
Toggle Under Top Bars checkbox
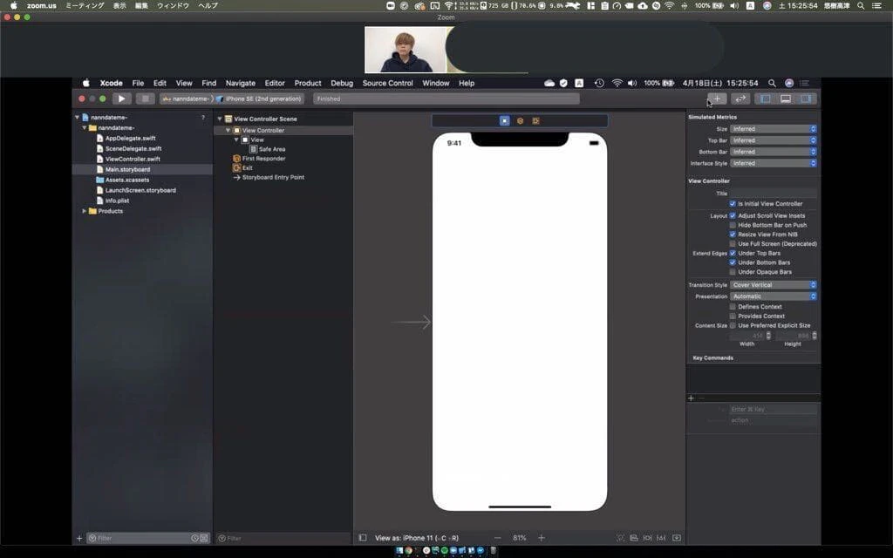coord(733,253)
